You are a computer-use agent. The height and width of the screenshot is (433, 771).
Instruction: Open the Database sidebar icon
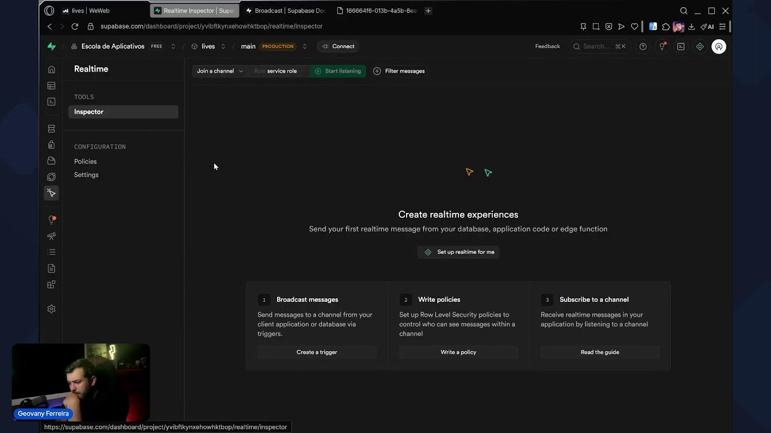pyautogui.click(x=51, y=129)
